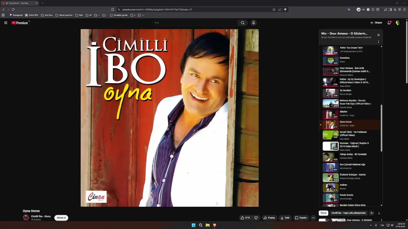
Task: Open the media control music-note icon
Action: 385,10
